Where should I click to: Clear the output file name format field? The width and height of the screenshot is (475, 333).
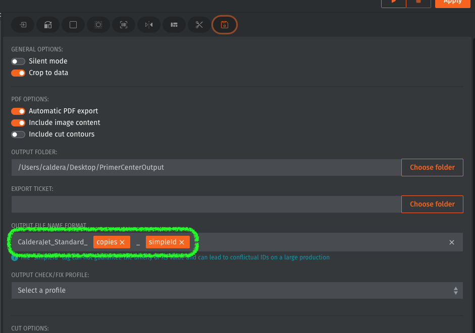click(452, 242)
